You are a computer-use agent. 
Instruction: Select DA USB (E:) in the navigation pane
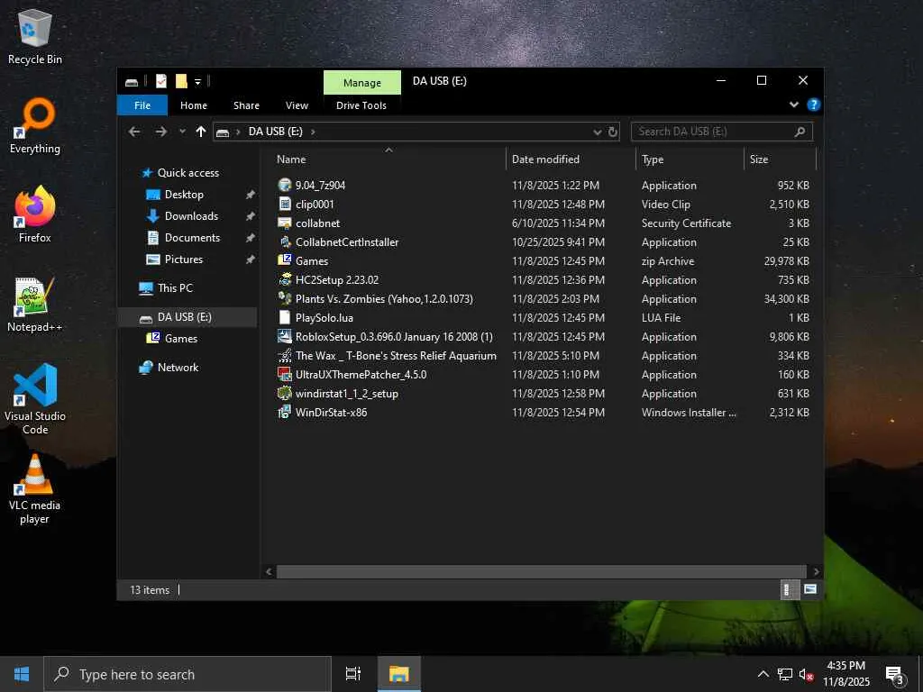point(187,317)
